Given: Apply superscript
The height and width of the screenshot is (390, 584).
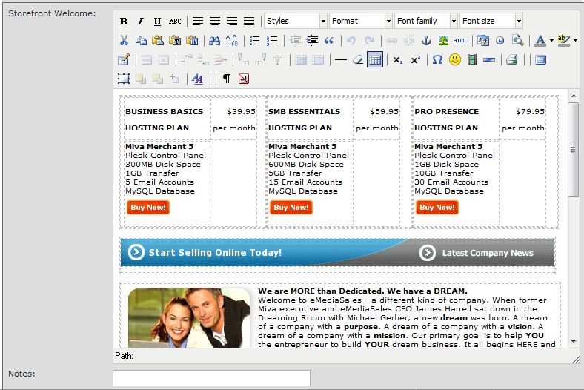Looking at the screenshot, I should 415,59.
